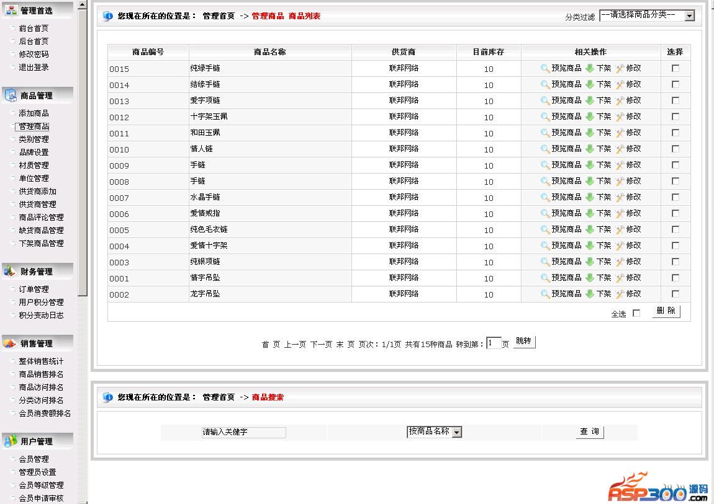Open 商品评论管理 in the sidebar
714x504 pixels.
point(41,218)
